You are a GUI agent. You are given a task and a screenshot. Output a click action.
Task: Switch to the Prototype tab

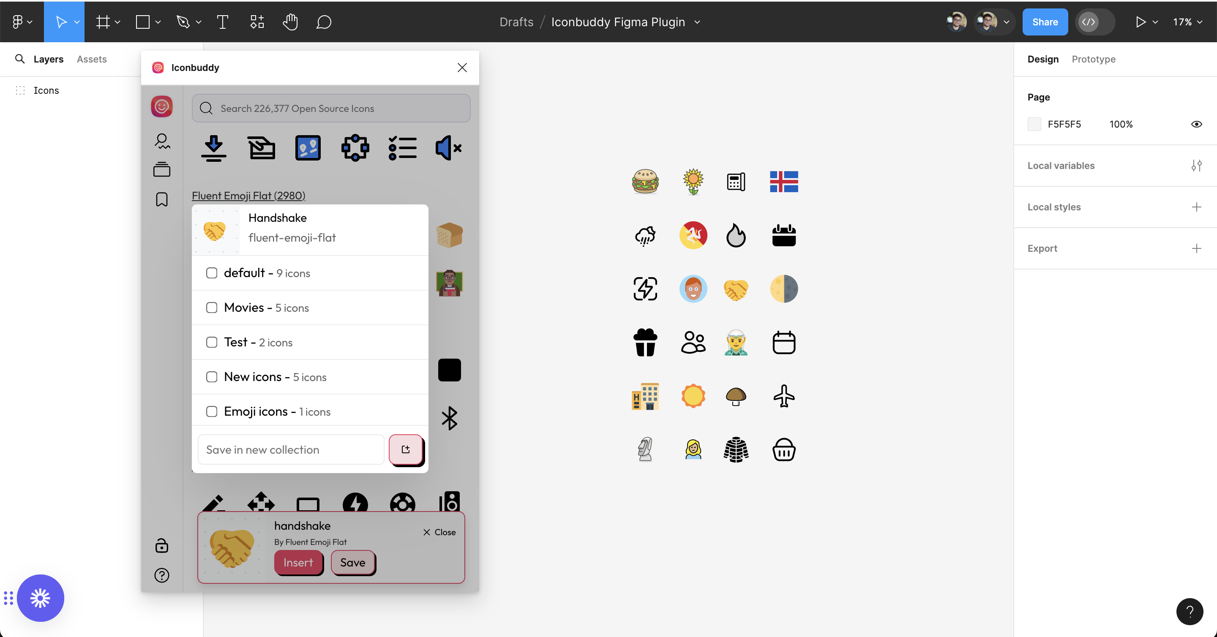pos(1093,59)
